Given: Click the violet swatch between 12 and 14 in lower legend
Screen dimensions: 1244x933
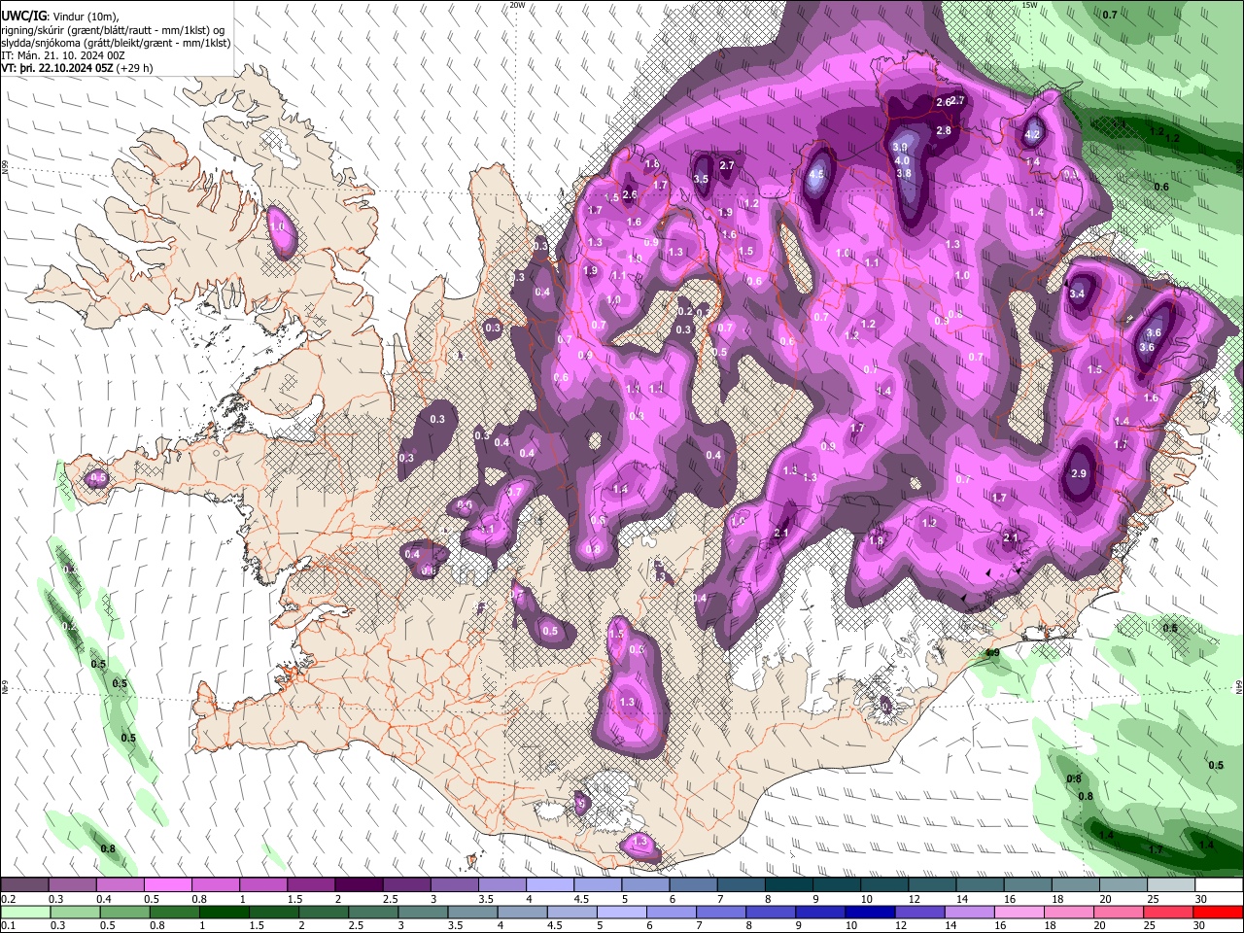Looking at the screenshot, I should 918,912.
